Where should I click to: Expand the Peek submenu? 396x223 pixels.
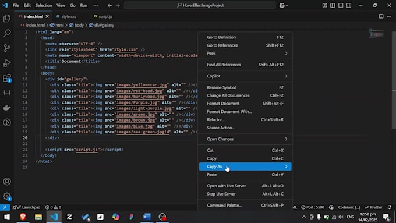(x=245, y=54)
